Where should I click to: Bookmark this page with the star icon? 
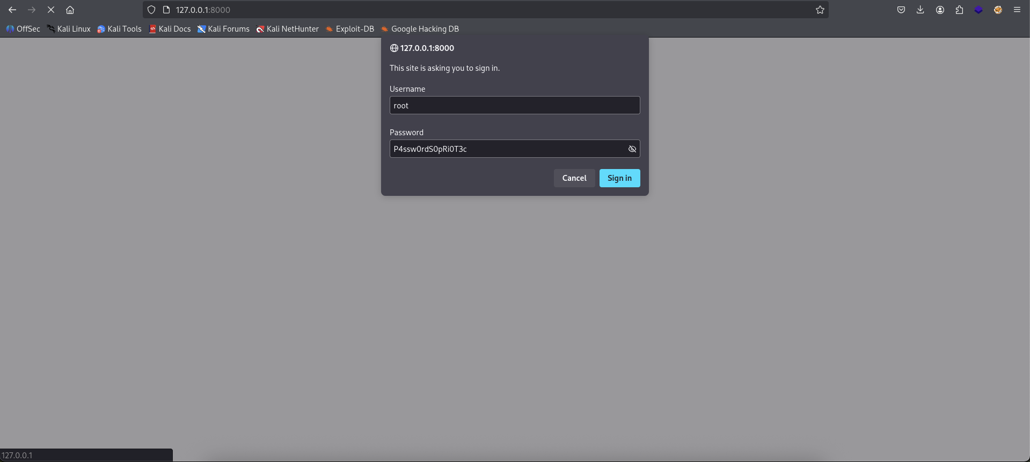point(820,10)
